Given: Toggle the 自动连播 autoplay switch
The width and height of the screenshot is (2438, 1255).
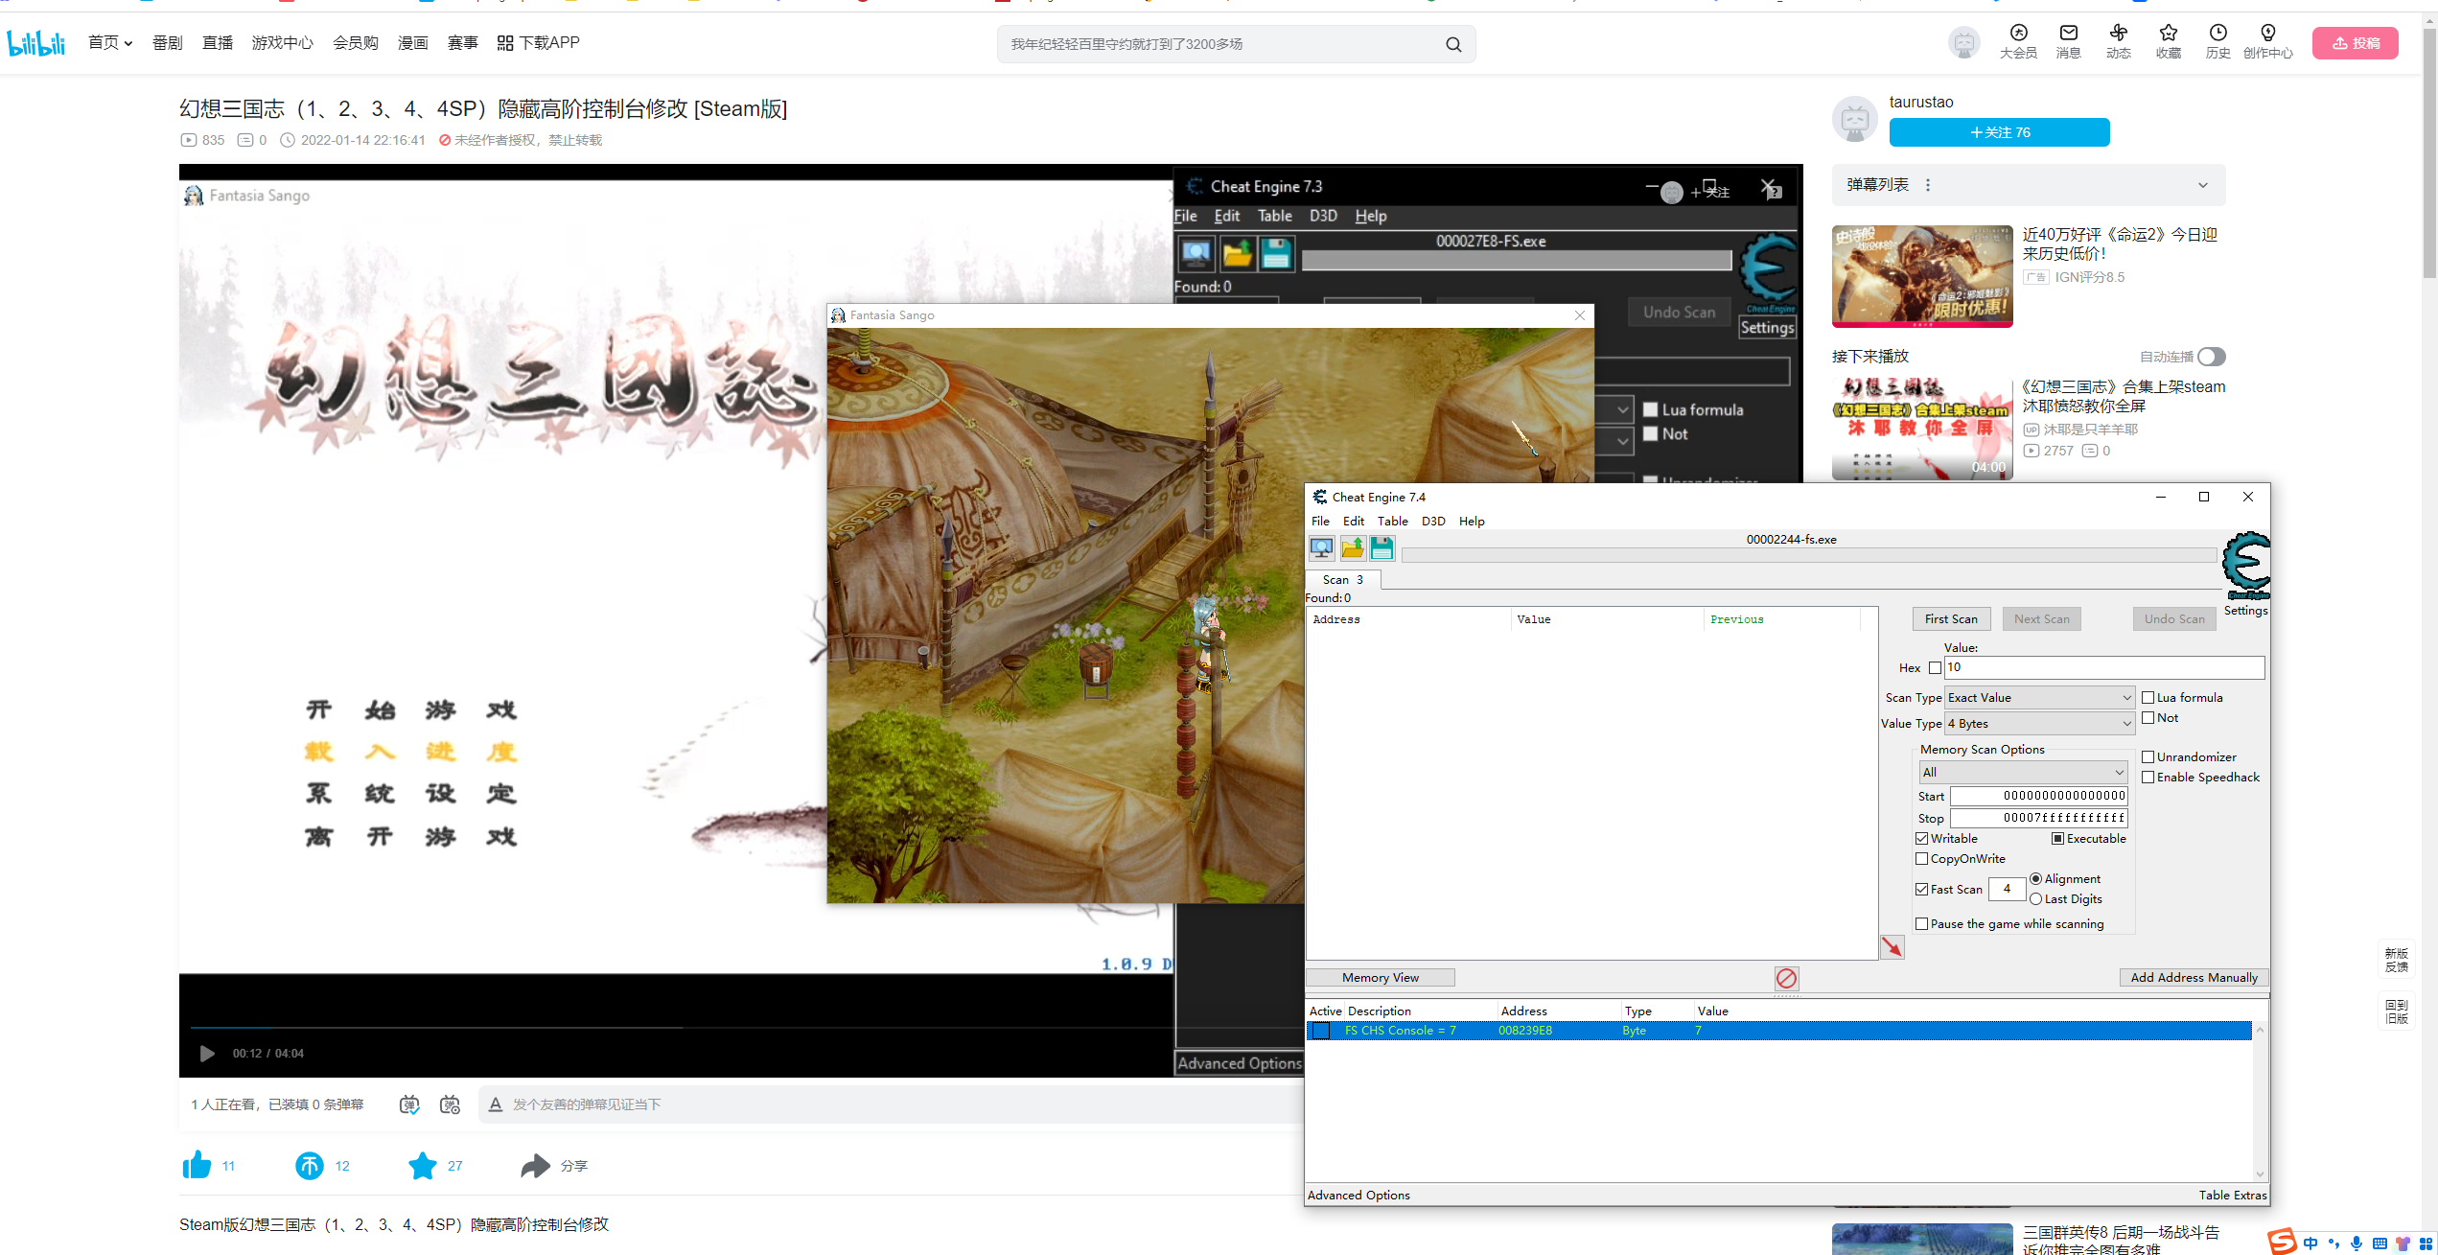Looking at the screenshot, I should tap(2211, 357).
